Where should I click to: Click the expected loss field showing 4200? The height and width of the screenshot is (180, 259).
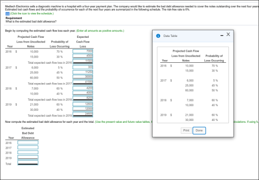point(83,88)
